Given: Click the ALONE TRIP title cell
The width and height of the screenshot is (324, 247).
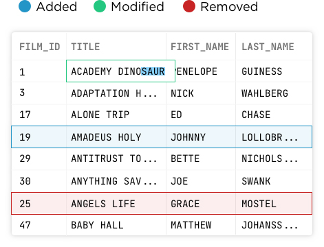Looking at the screenshot, I should coord(116,115).
